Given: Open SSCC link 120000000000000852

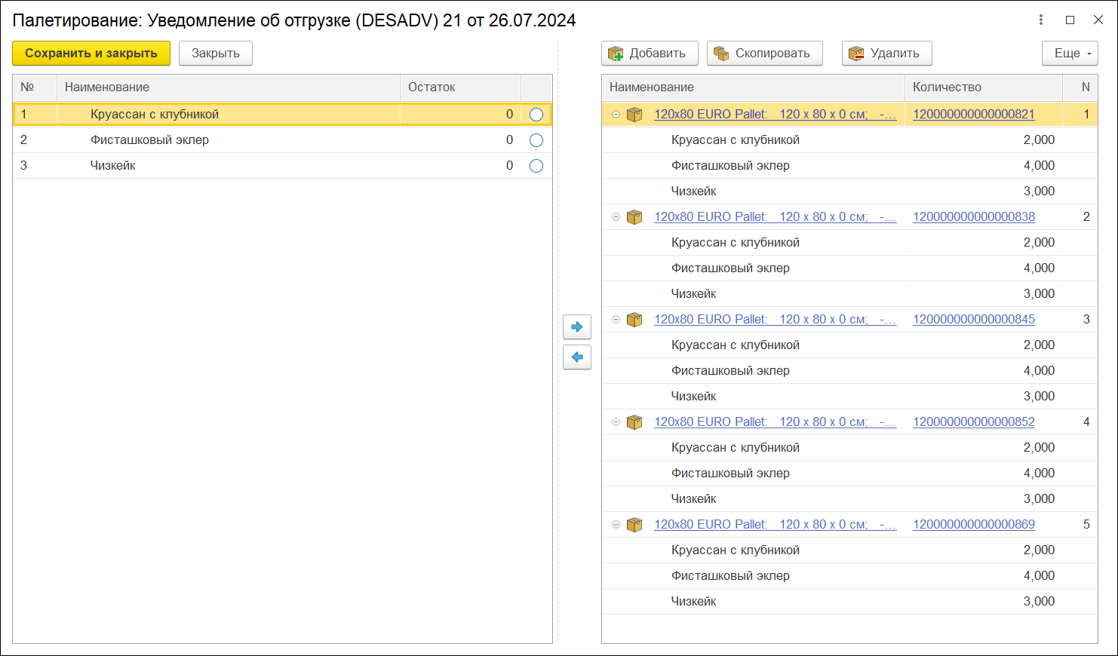Looking at the screenshot, I should 974,421.
